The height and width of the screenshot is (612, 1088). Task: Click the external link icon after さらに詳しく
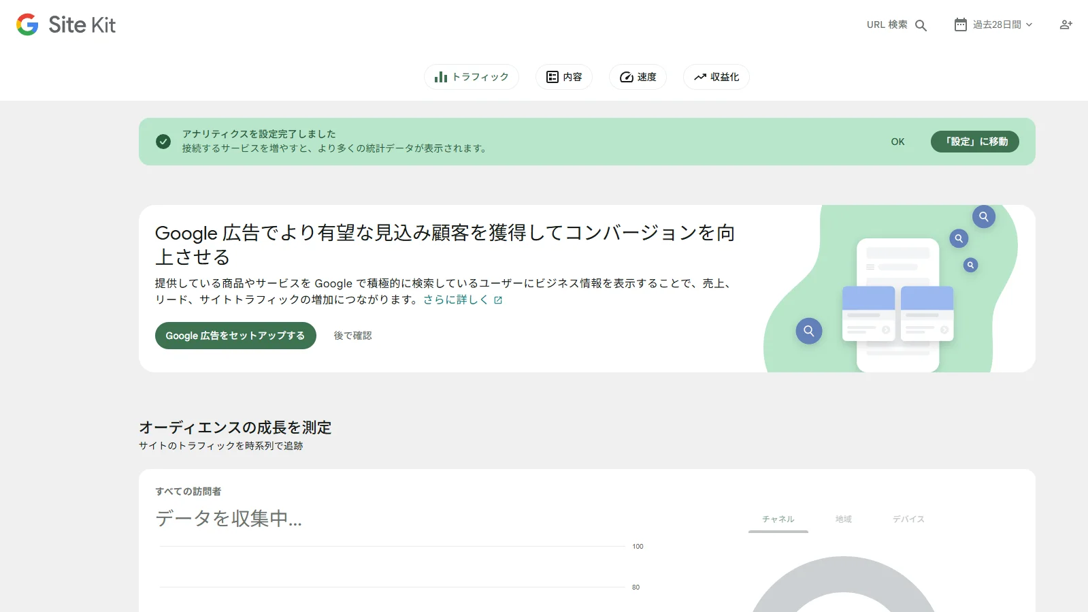tap(498, 300)
